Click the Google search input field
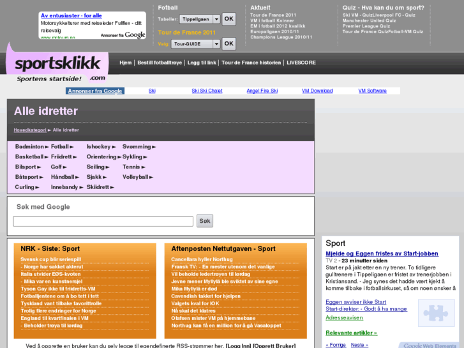Viewport: 464px width, 348px height. [x=103, y=221]
